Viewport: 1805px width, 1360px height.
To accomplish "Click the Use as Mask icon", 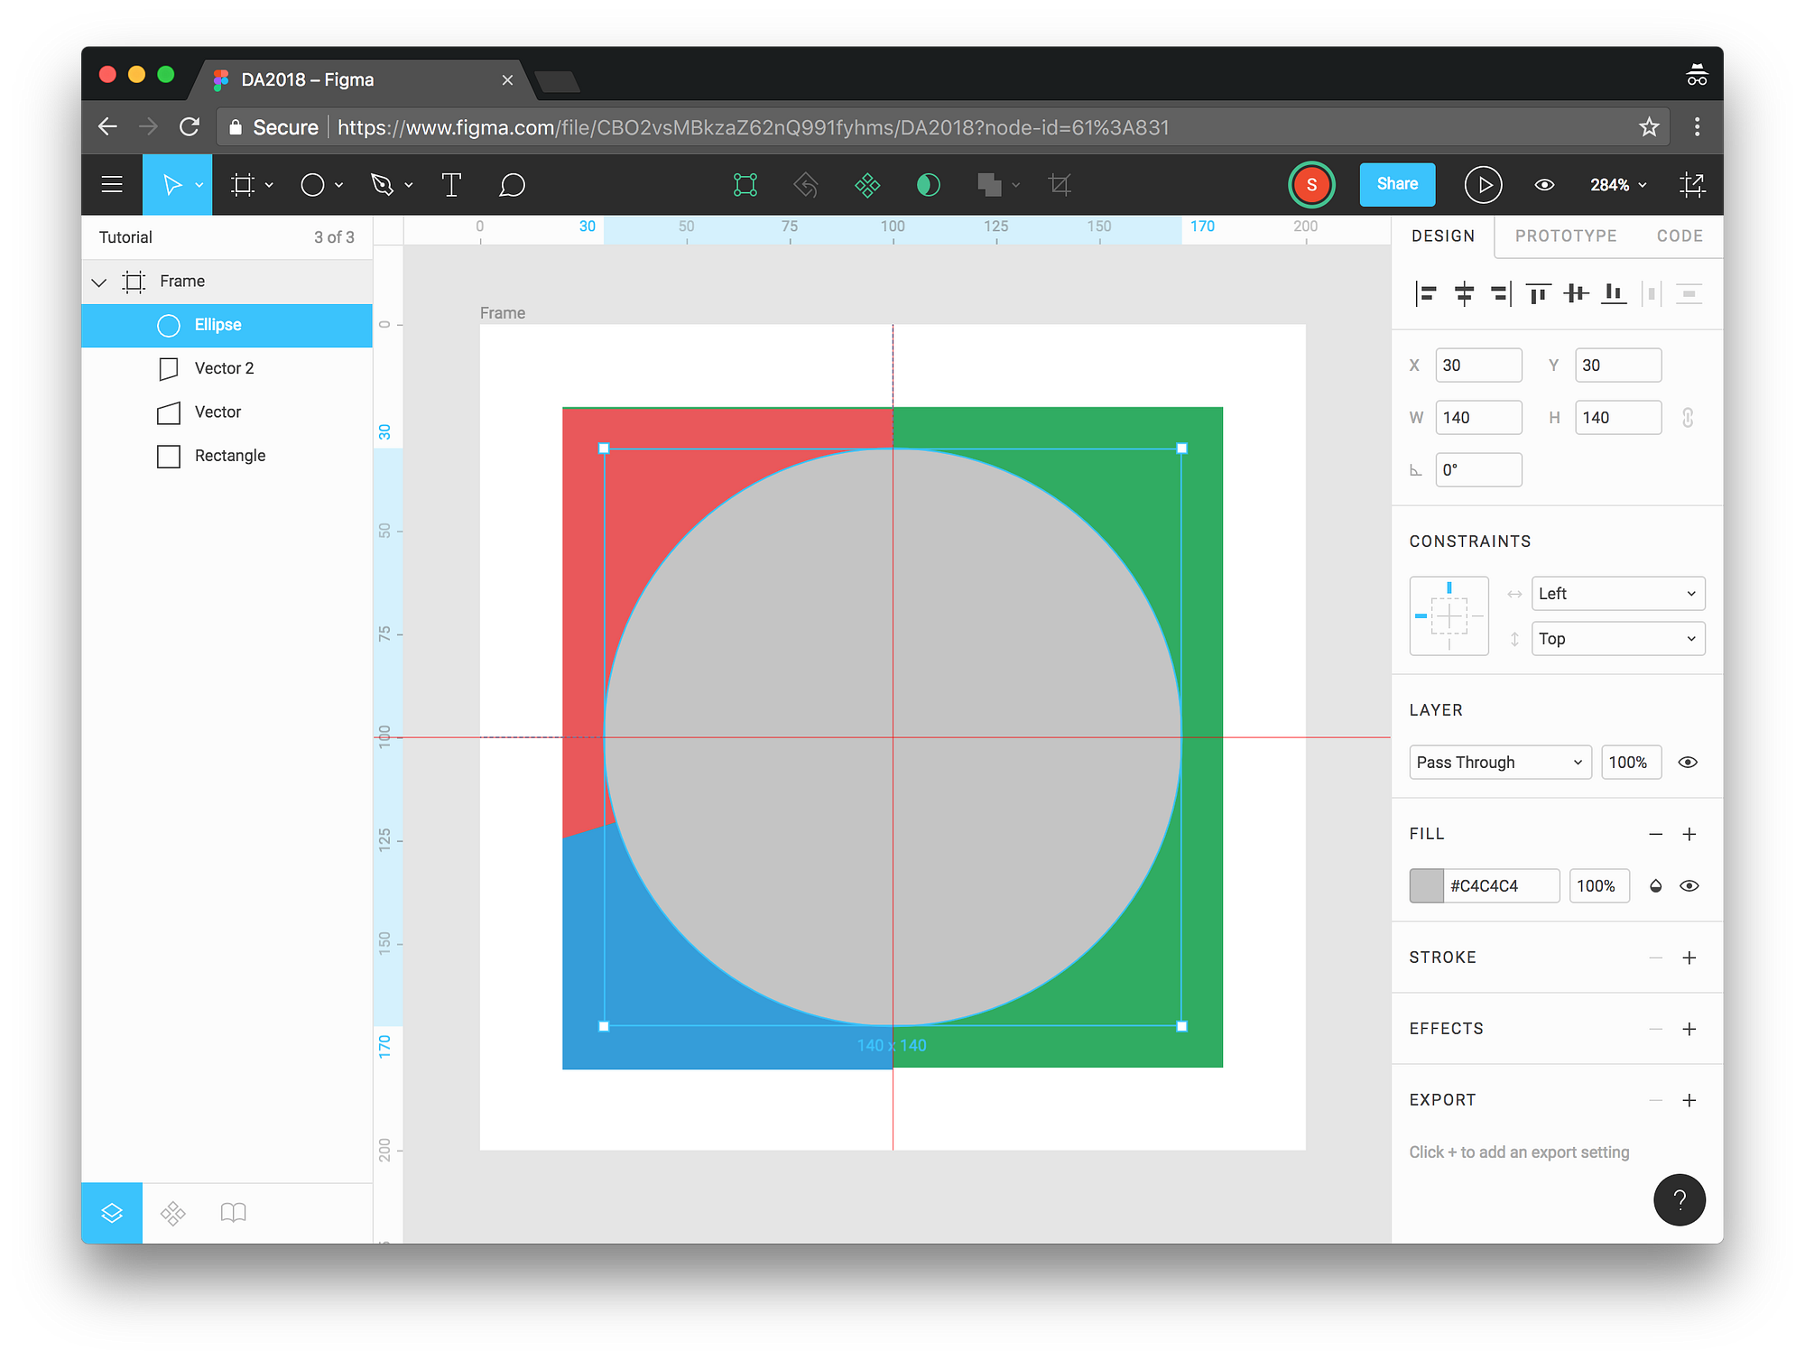I will click(x=928, y=185).
